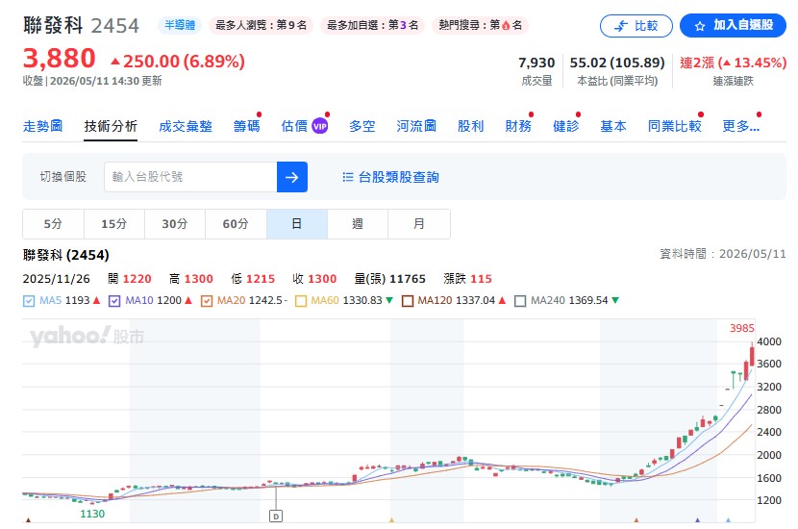
Task: Click the compare arrows icon in 比較
Action: (x=621, y=26)
